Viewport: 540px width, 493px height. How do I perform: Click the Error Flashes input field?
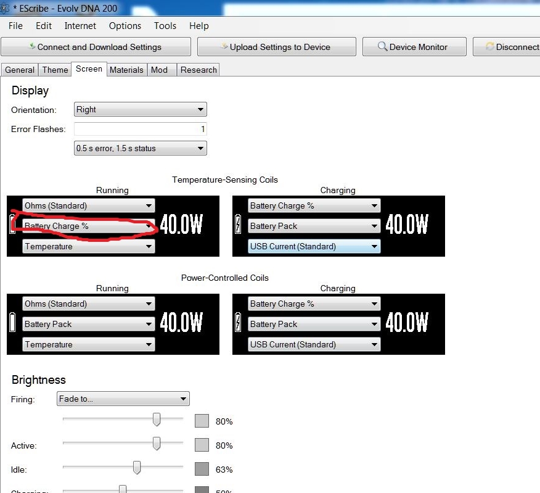tap(140, 130)
